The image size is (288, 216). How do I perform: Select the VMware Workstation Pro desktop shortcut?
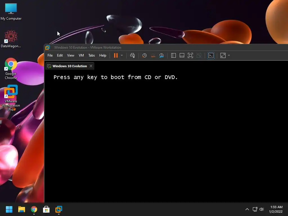coord(11,98)
